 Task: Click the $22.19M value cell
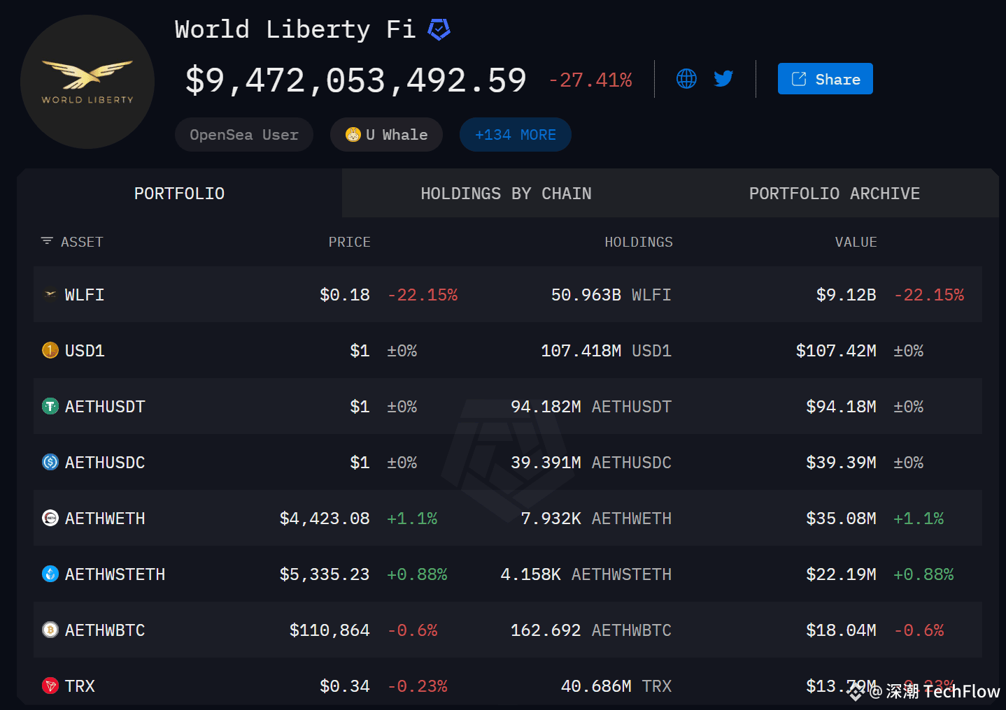[x=842, y=574]
